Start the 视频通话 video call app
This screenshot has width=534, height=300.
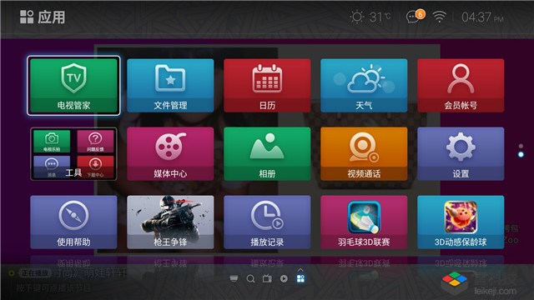364,153
